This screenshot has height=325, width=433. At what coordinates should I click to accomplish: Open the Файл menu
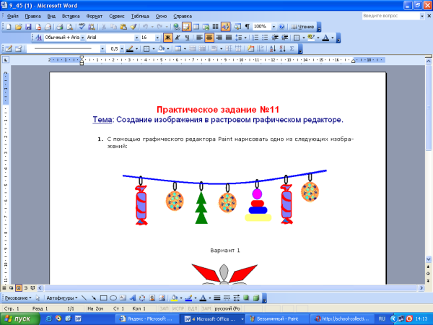pyautogui.click(x=13, y=17)
